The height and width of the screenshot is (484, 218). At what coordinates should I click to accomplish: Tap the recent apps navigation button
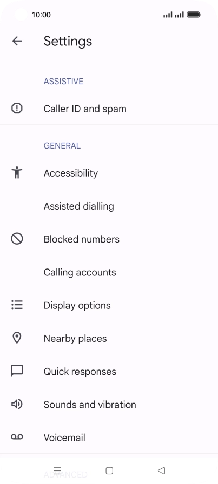[57, 470]
